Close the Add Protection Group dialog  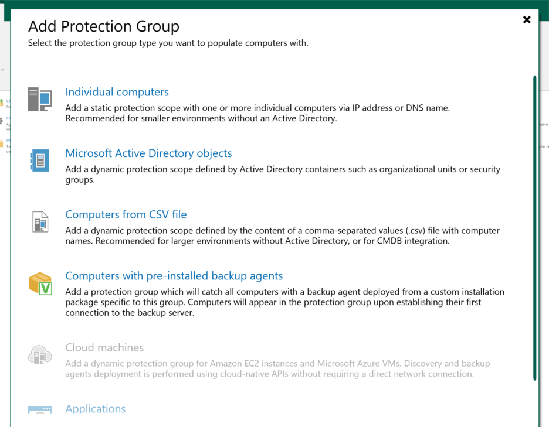point(527,20)
